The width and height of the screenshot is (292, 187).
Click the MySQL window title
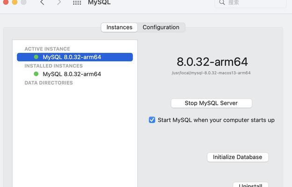[x=99, y=2]
